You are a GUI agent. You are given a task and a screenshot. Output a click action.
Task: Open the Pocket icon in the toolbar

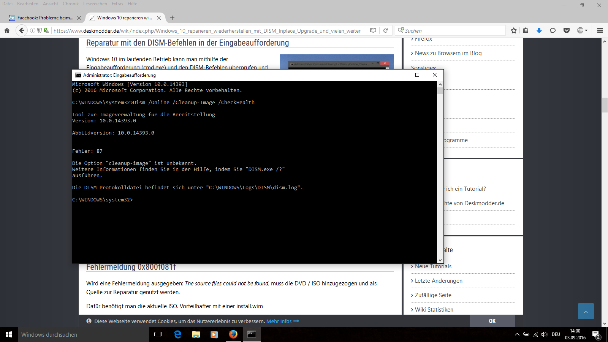(x=567, y=30)
